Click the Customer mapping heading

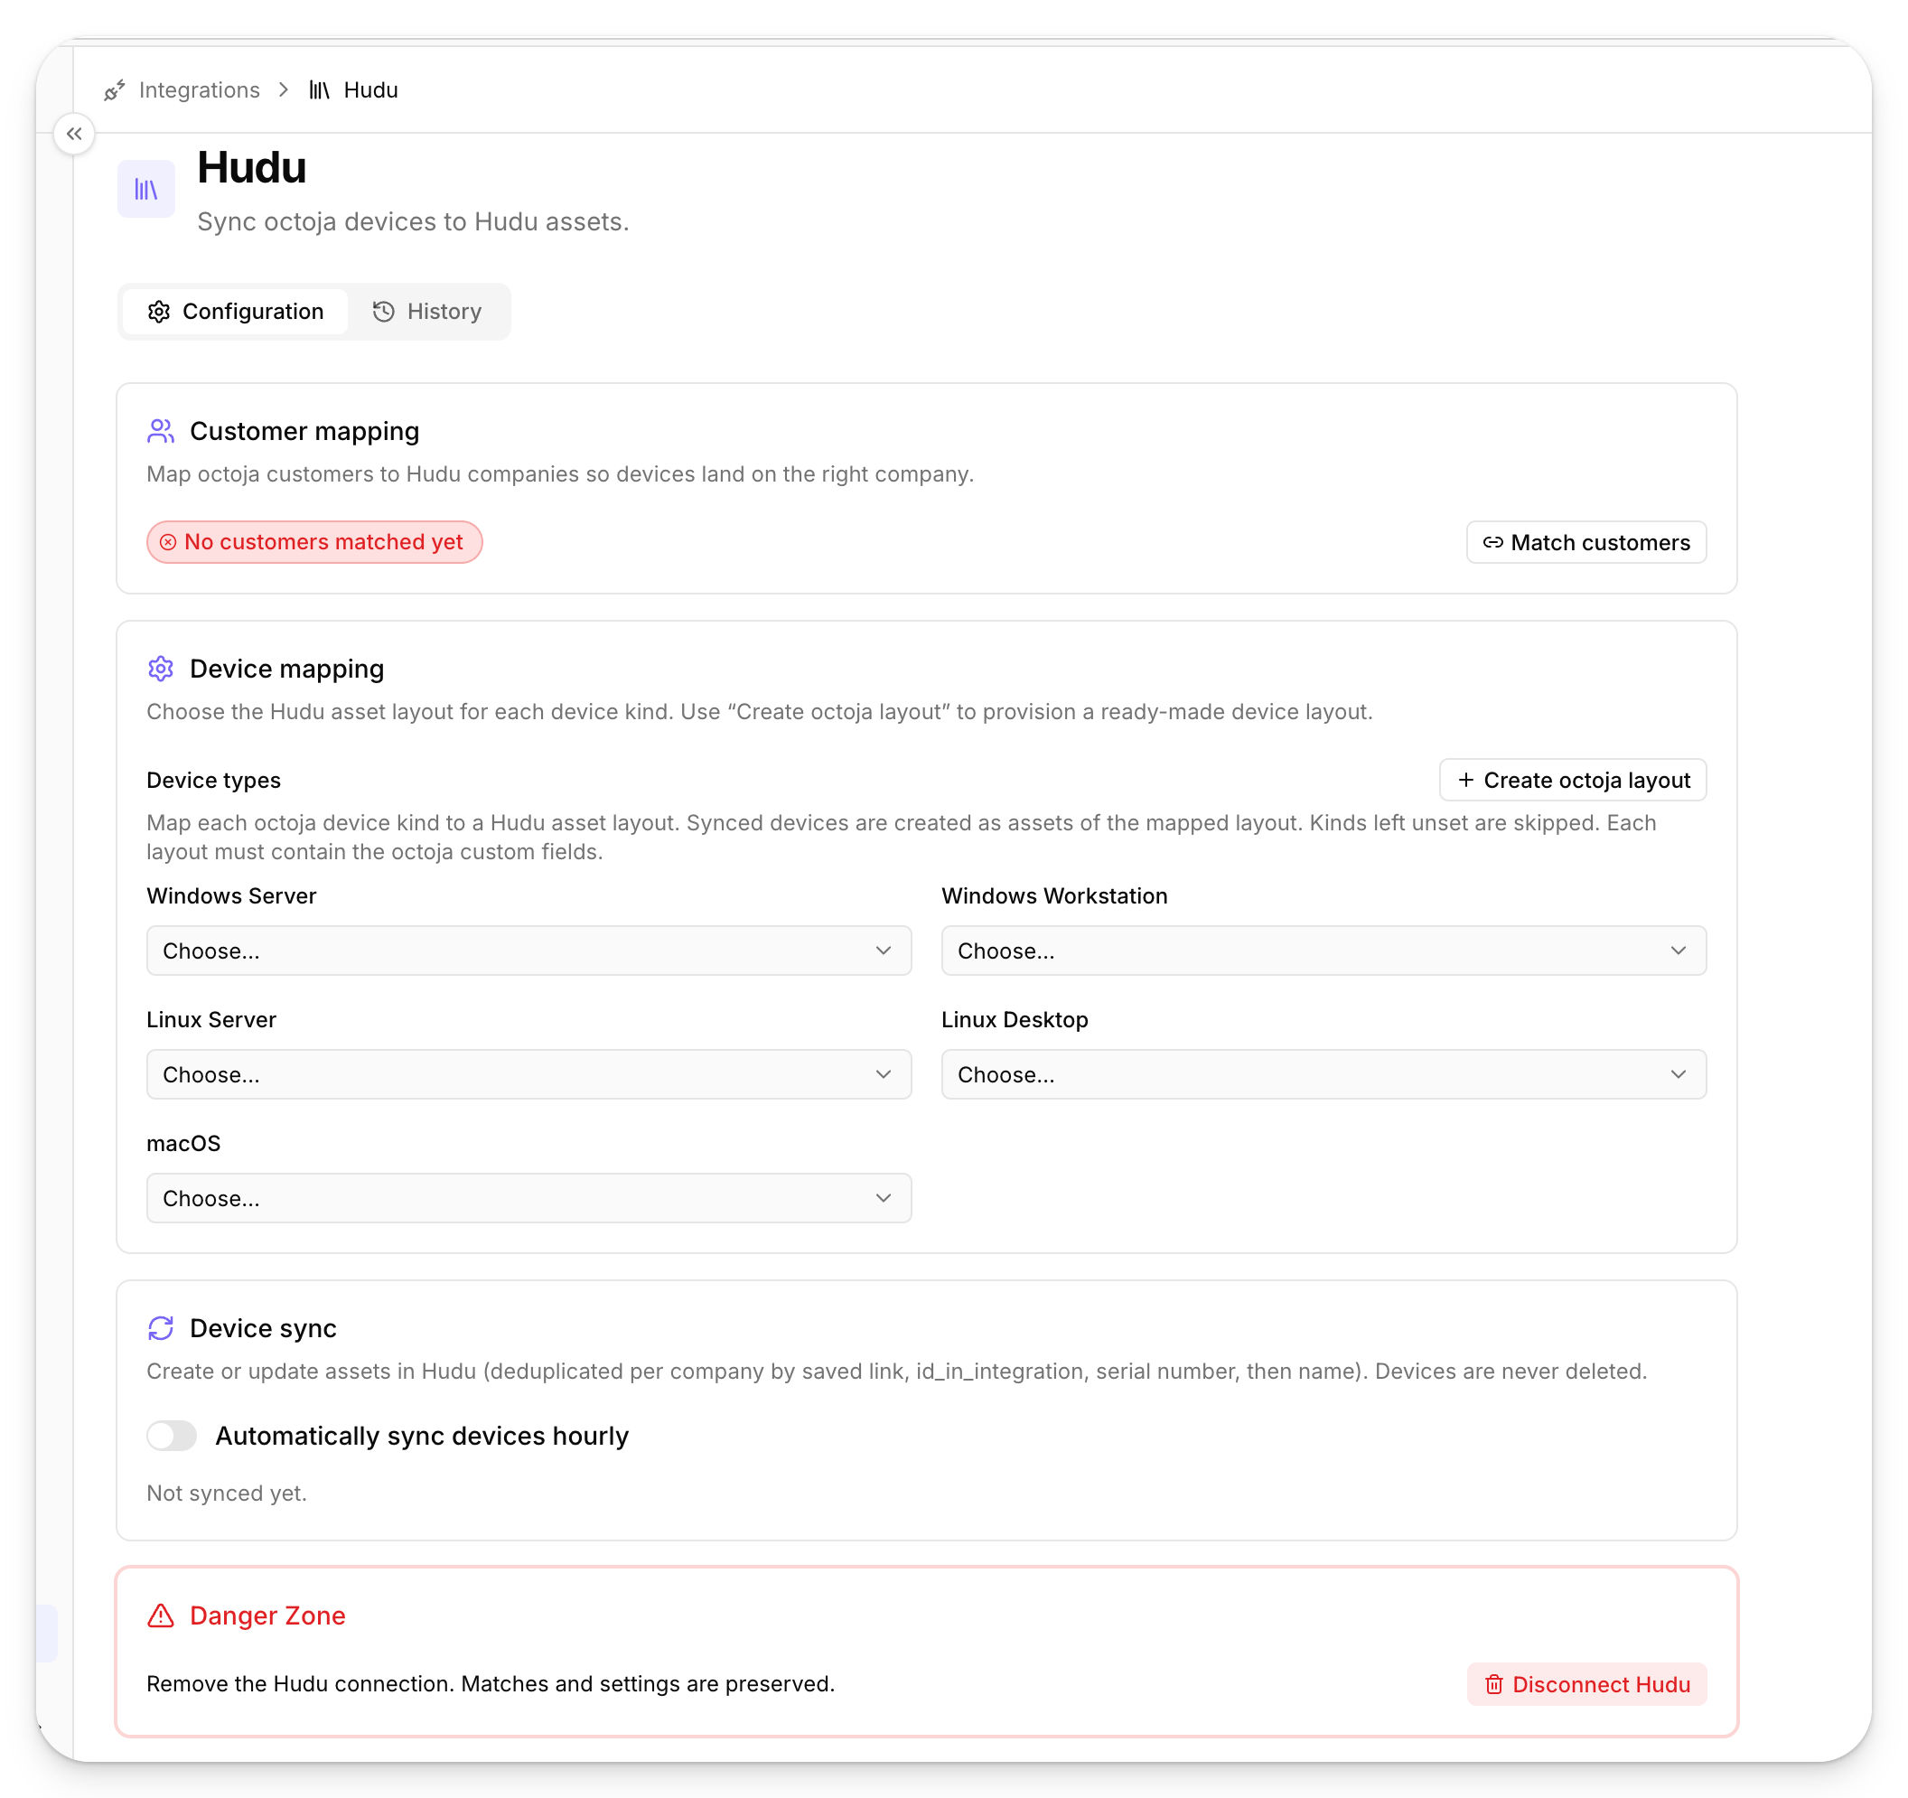click(x=304, y=431)
